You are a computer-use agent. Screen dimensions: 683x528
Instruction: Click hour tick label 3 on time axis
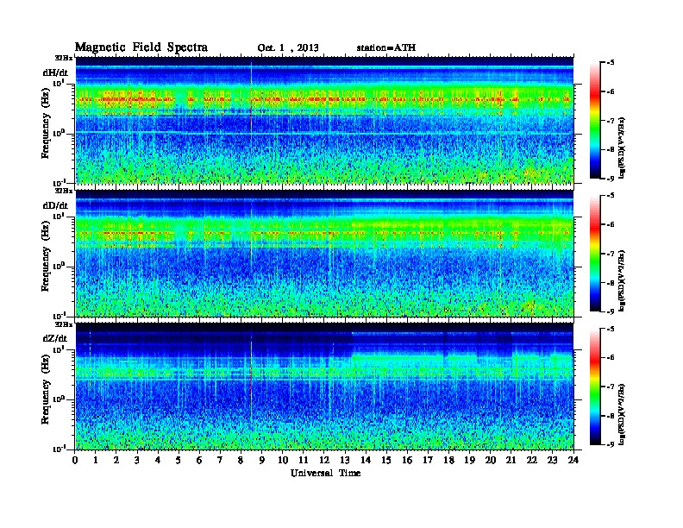[137, 460]
